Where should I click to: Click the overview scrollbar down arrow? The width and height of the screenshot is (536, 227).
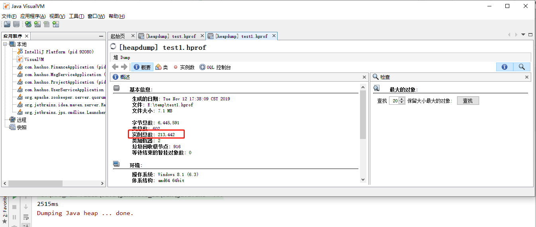pos(363,180)
